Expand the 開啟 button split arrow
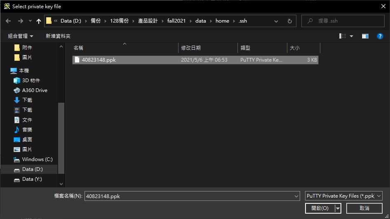 click(338, 208)
